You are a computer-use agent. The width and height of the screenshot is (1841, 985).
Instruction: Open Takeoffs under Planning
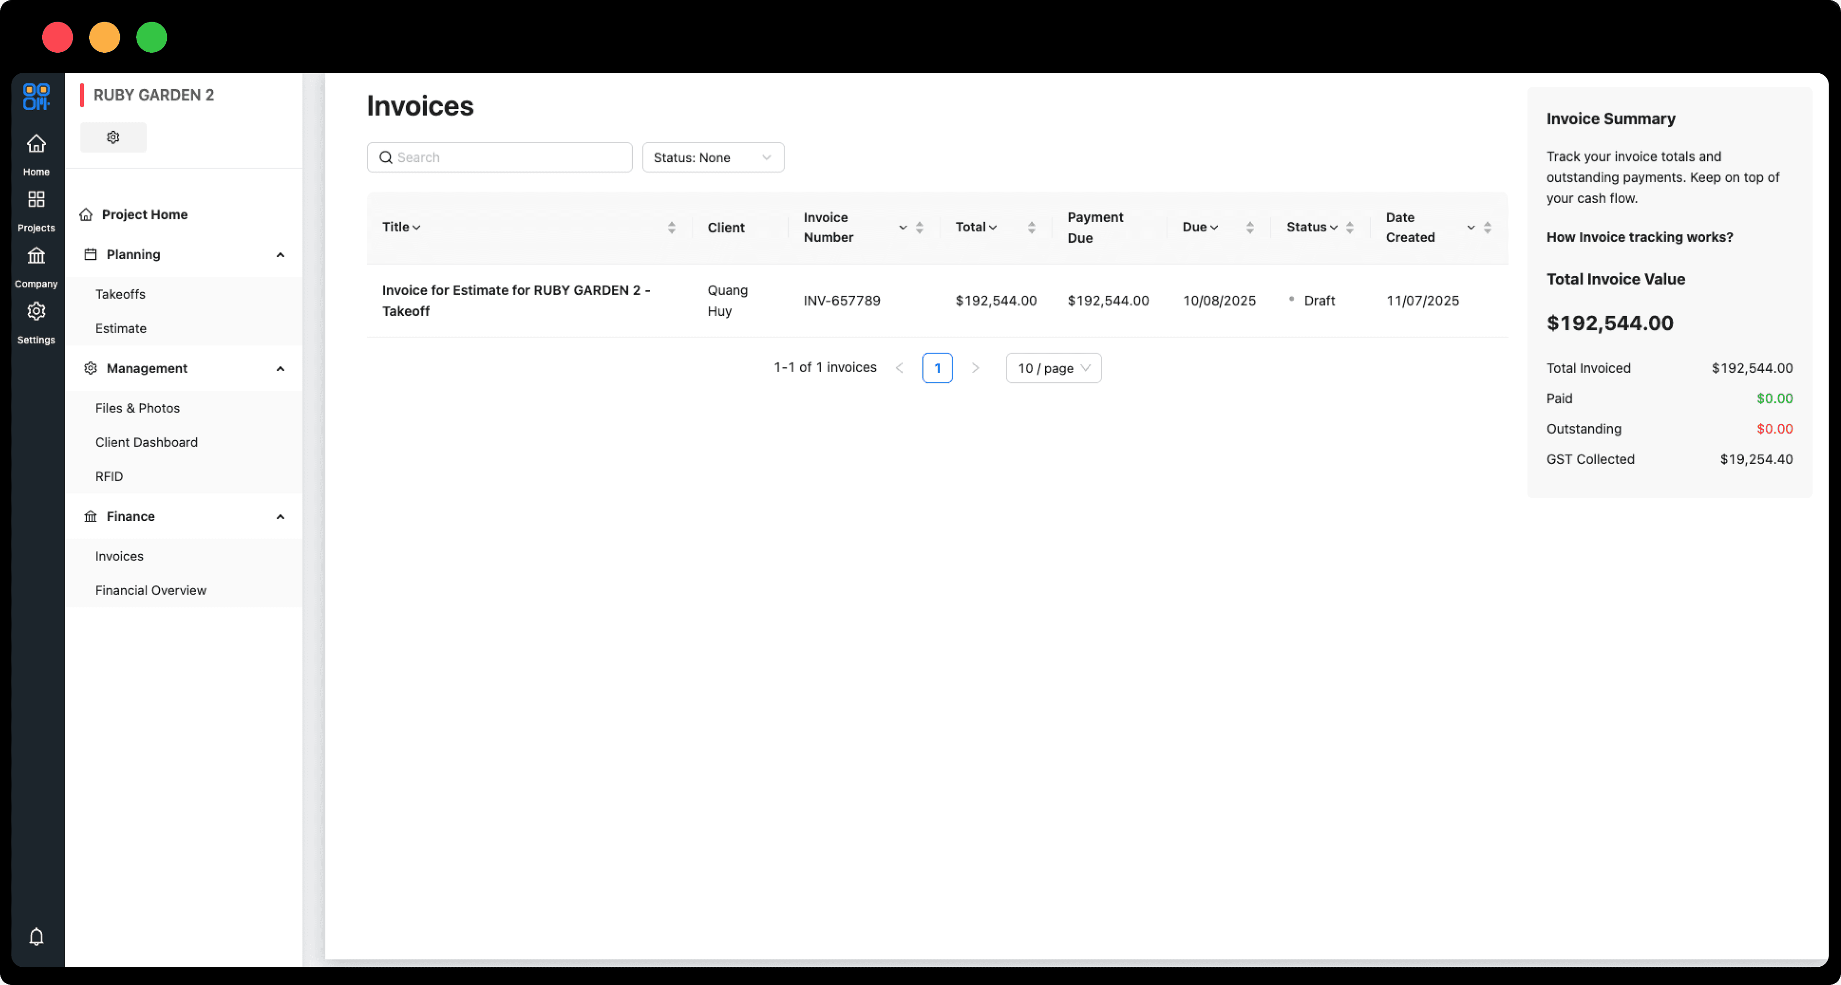point(120,294)
